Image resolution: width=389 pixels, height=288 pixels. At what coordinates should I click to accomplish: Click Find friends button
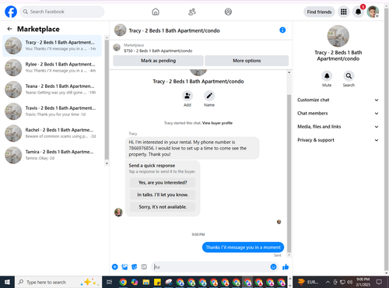pos(319,12)
